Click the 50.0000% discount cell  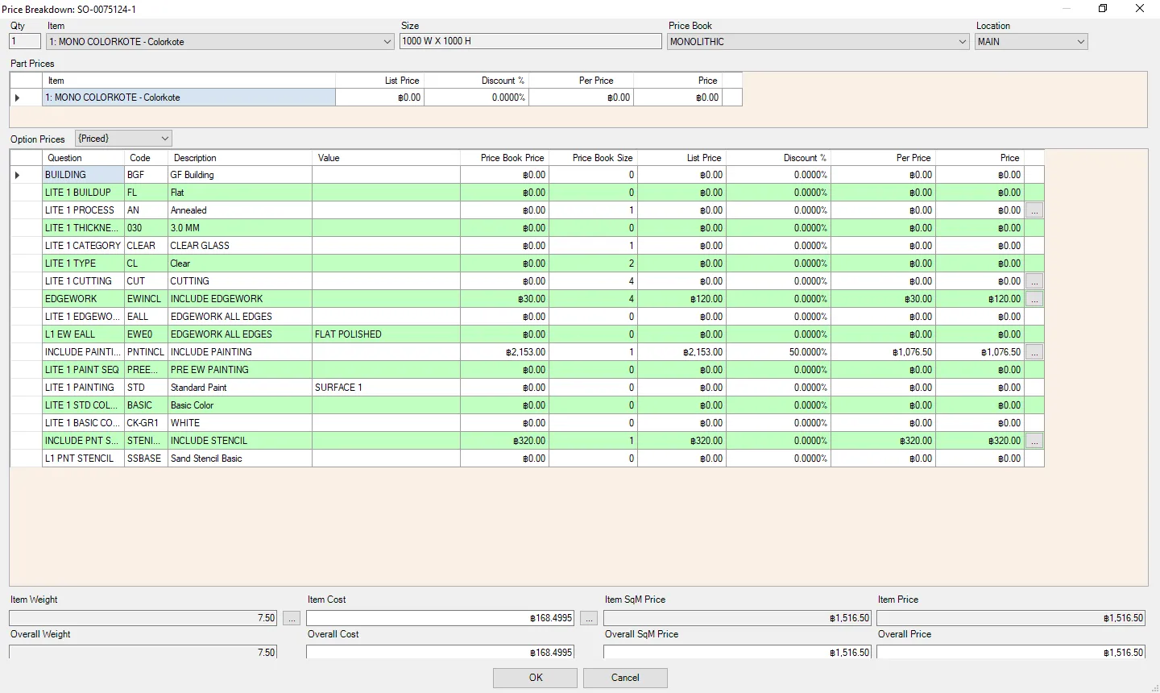[x=779, y=352]
